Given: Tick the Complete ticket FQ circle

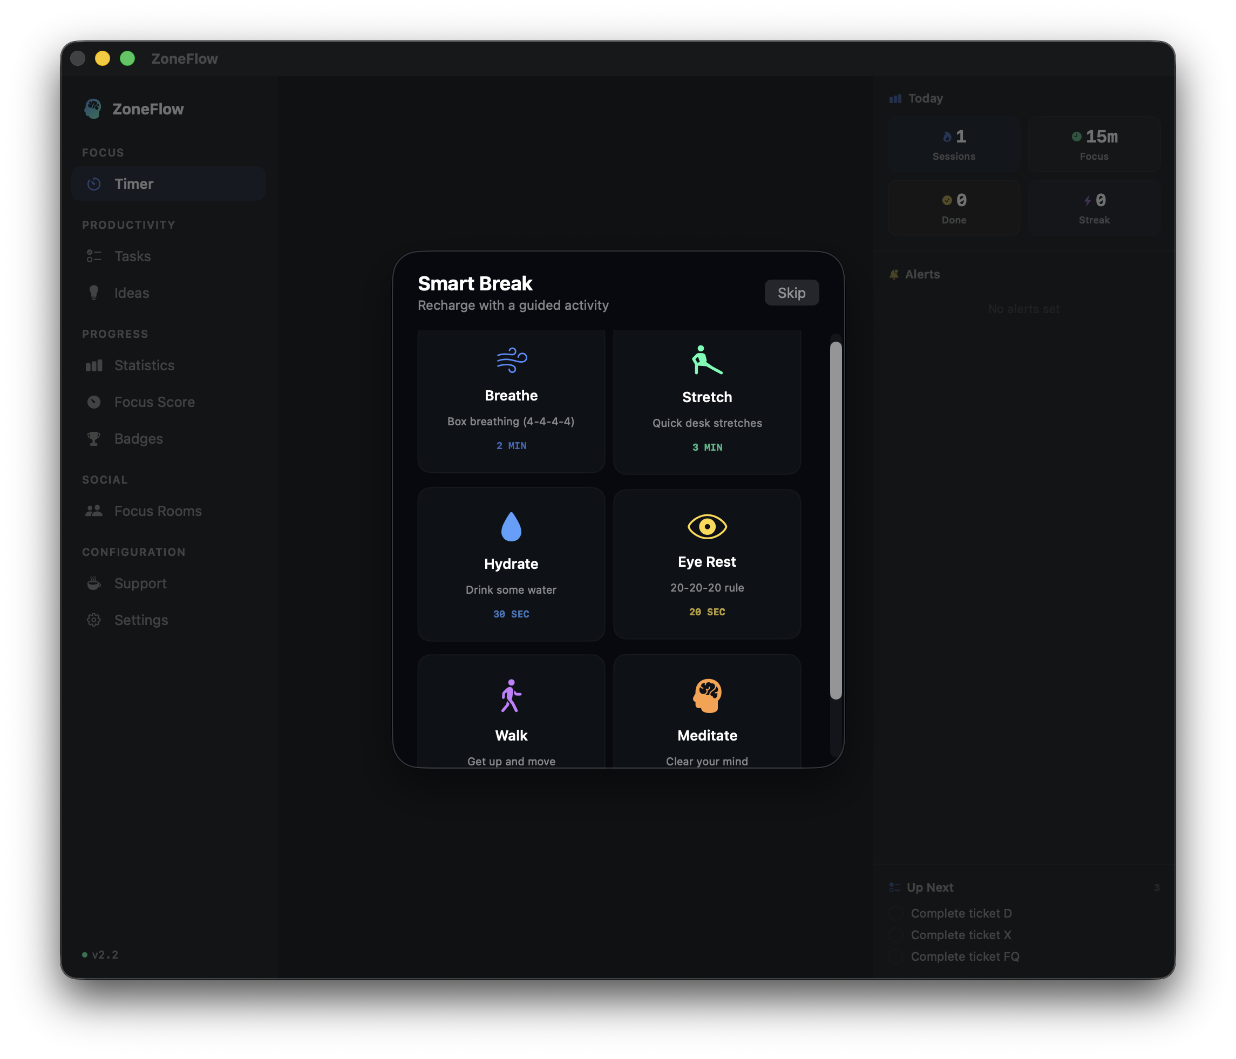Looking at the screenshot, I should [895, 956].
